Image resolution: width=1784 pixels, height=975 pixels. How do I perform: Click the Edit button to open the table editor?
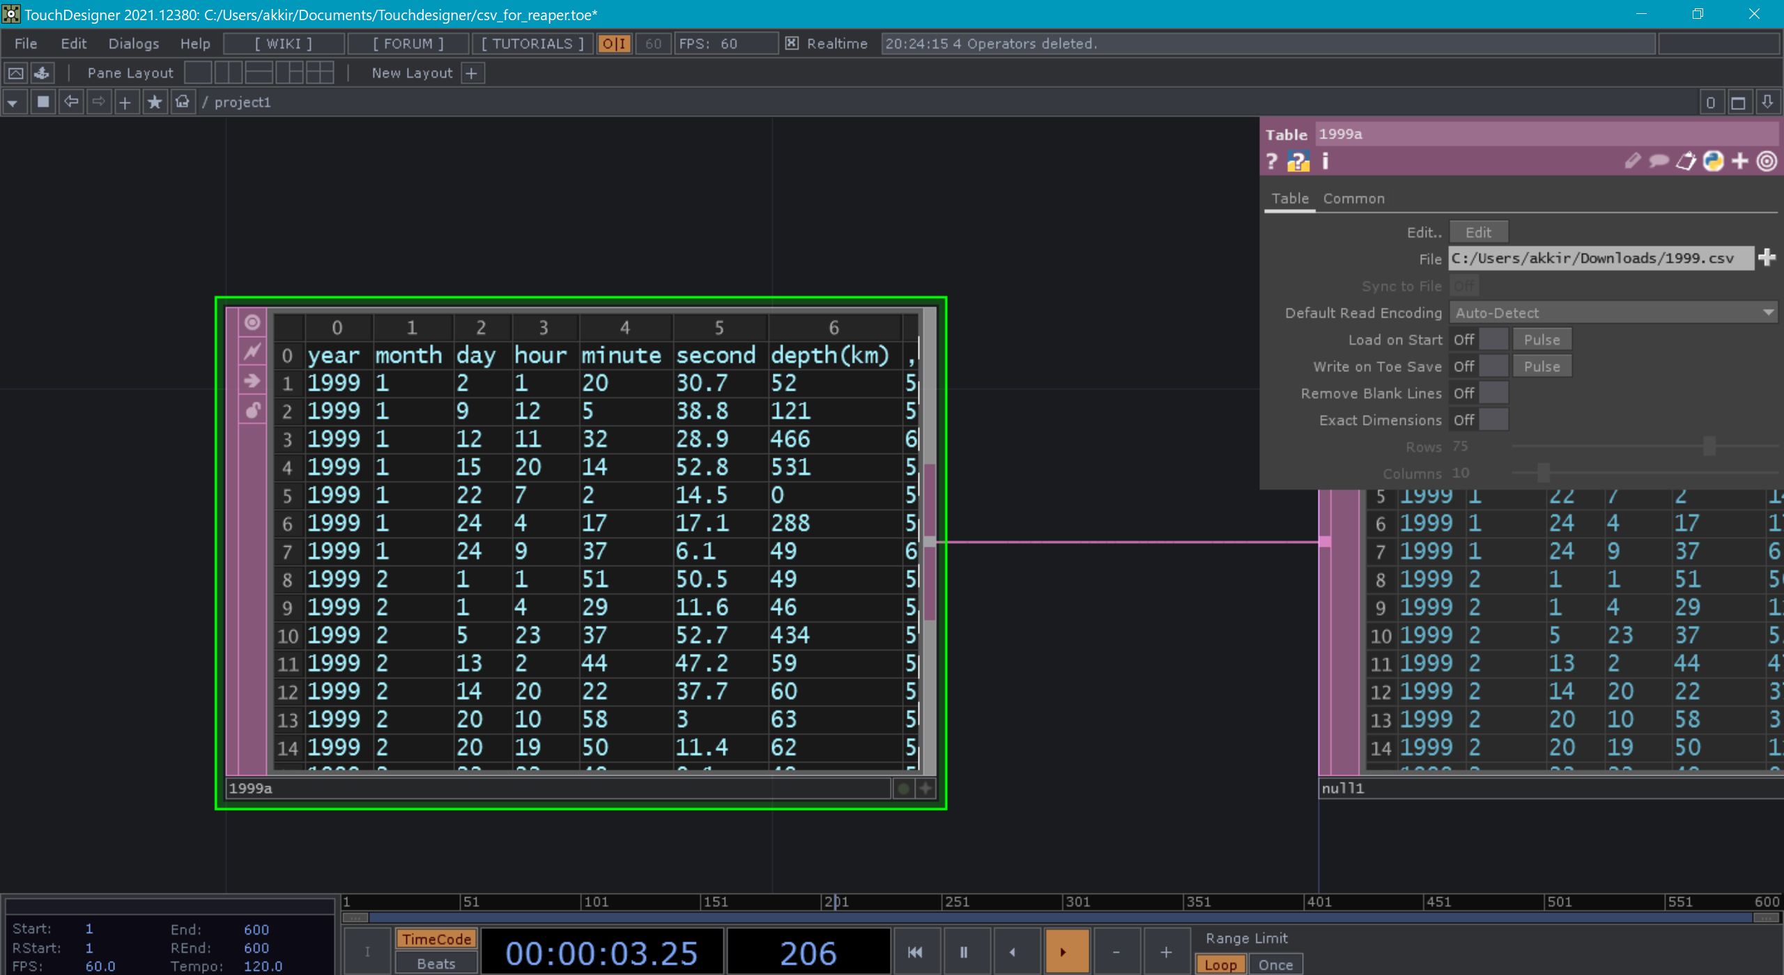(1479, 232)
